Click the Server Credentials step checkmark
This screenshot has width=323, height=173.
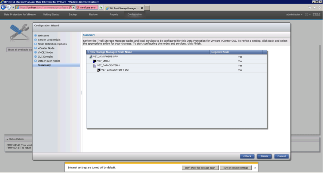click(35, 40)
